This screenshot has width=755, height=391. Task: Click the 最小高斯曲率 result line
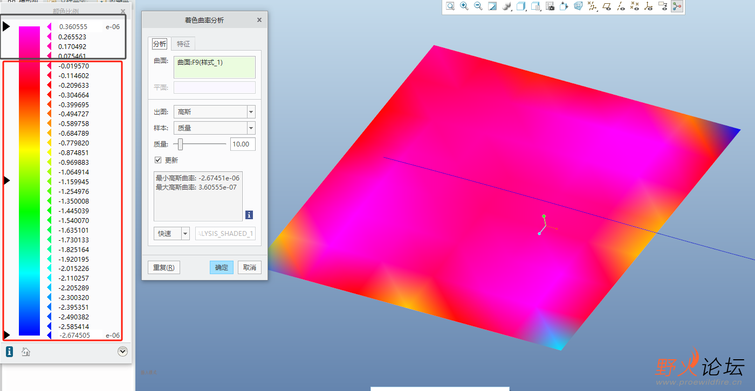(x=198, y=178)
